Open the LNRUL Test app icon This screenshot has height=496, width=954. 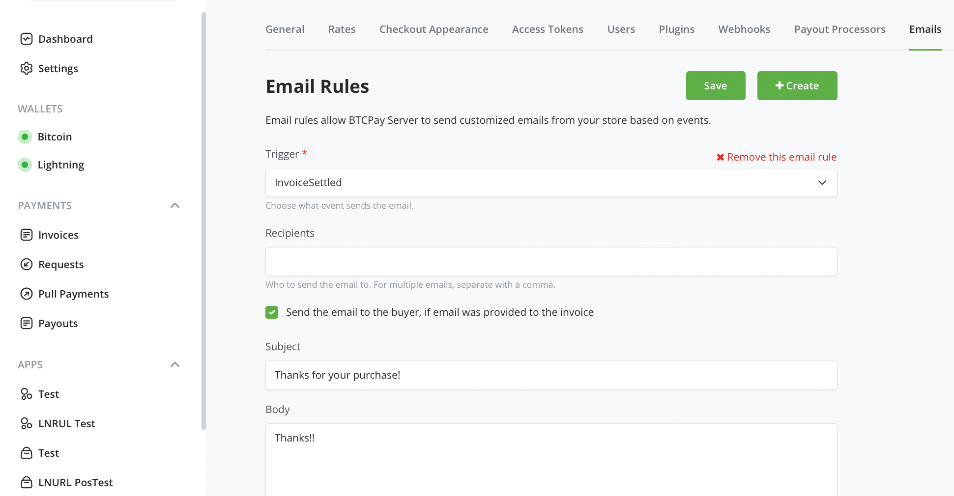tap(27, 423)
